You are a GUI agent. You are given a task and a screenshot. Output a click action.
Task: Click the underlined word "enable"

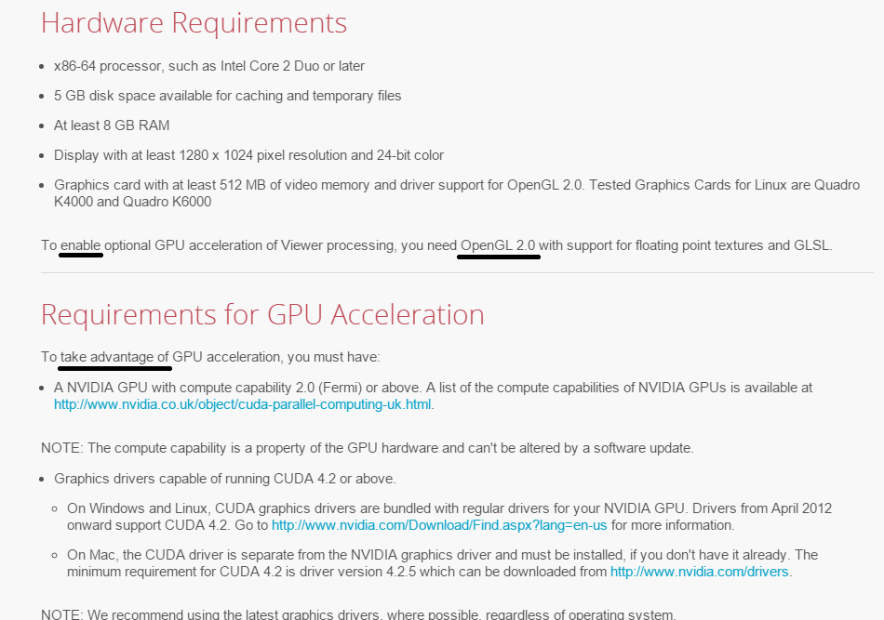point(80,245)
